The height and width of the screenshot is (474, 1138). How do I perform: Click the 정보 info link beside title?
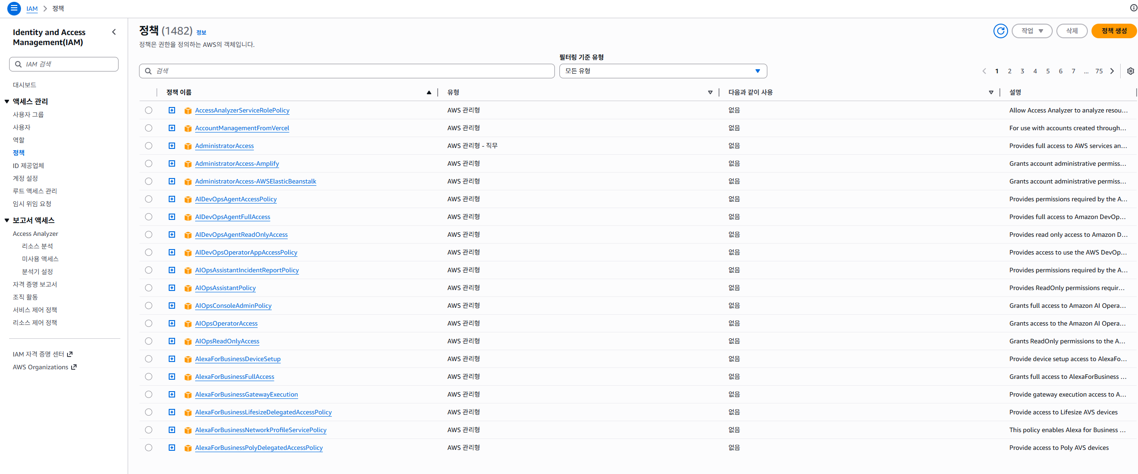pyautogui.click(x=201, y=32)
